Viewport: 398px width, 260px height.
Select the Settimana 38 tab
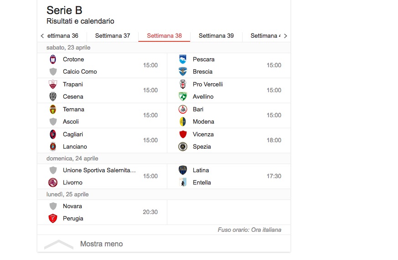point(164,36)
